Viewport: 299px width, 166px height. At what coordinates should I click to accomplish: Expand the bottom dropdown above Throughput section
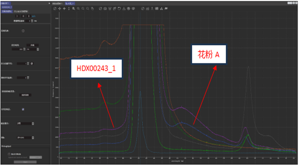[x=25, y=137]
